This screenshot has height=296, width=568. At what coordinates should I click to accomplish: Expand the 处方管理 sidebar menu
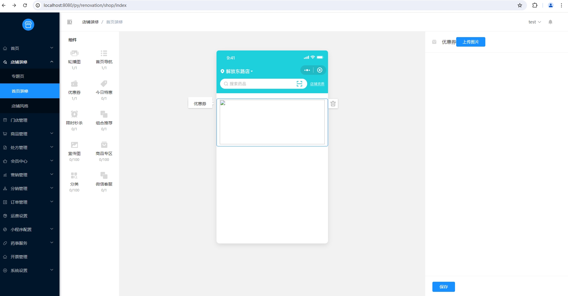pyautogui.click(x=30, y=148)
